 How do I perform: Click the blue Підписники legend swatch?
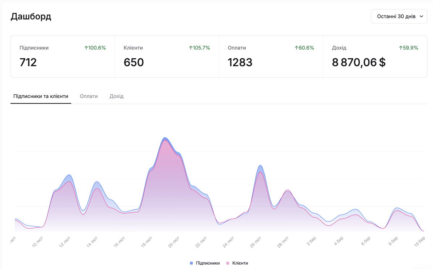tap(191, 263)
